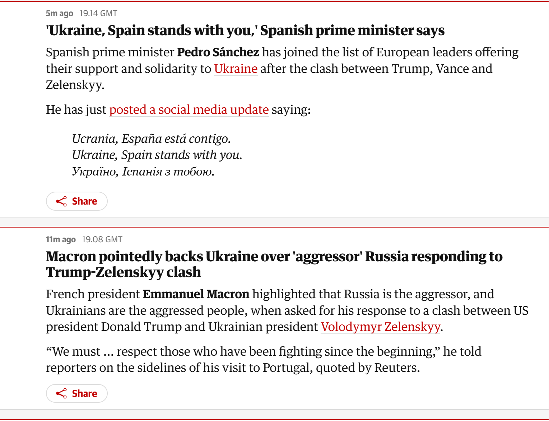Click the share icon under Macron post
549x421 pixels.
[x=61, y=394]
